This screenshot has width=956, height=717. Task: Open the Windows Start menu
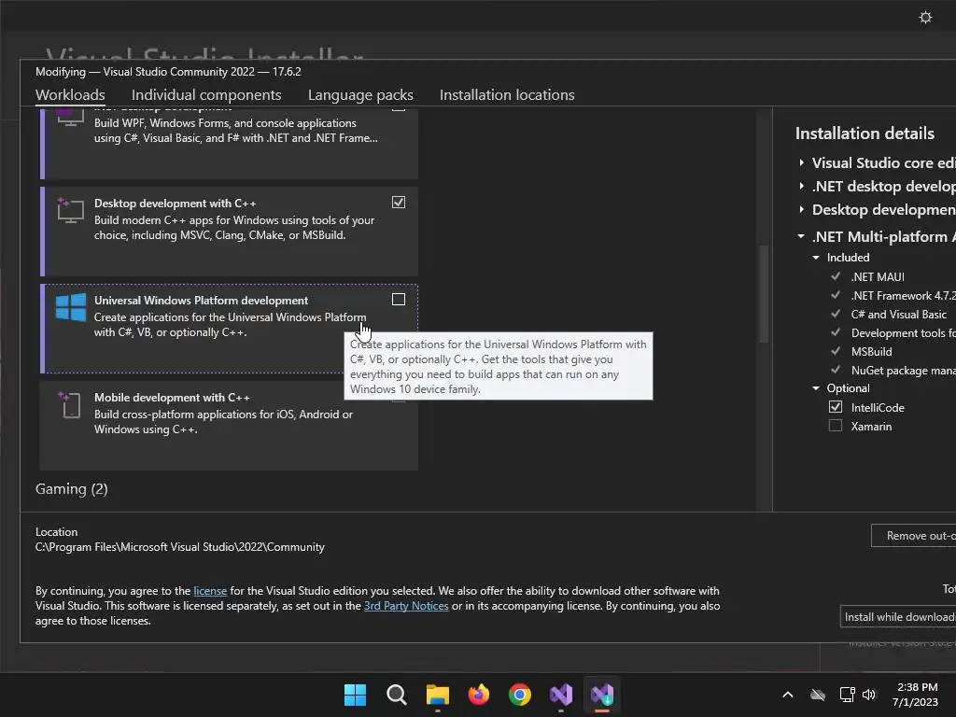tap(355, 695)
